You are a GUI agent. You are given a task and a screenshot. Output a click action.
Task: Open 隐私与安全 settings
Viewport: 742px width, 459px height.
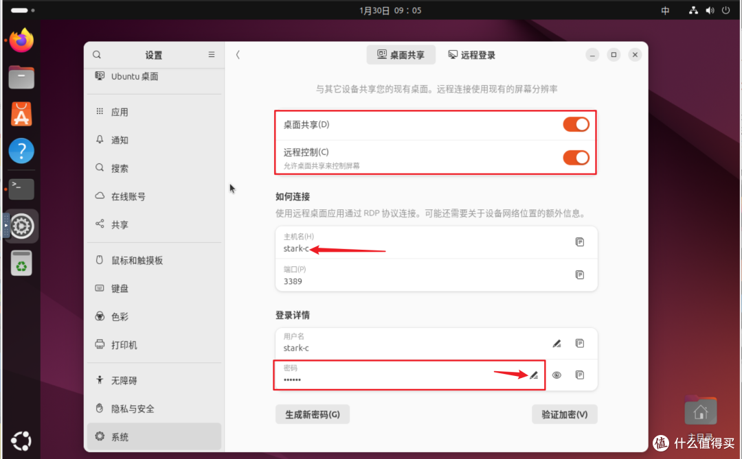(155, 409)
